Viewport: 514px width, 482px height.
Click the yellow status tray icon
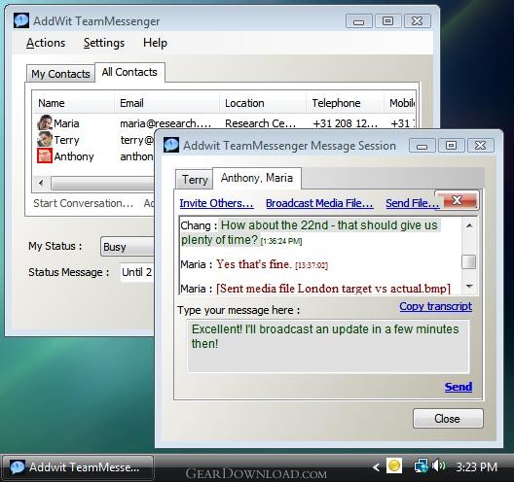coord(394,465)
